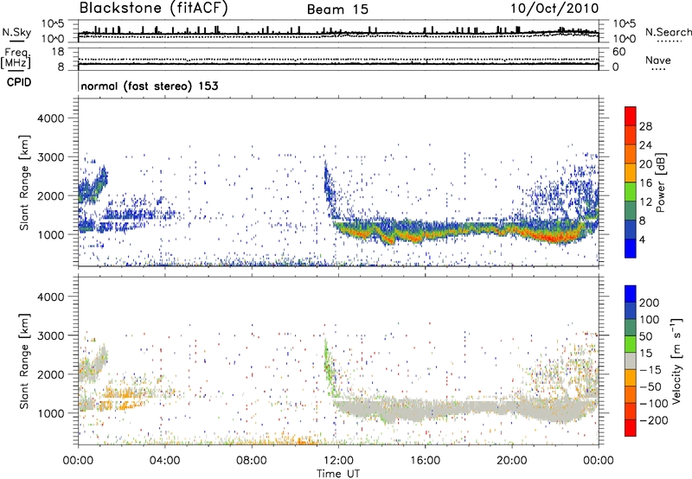
Task: Pick the light green 12-16 dB Power swatch
Action: click(x=631, y=192)
